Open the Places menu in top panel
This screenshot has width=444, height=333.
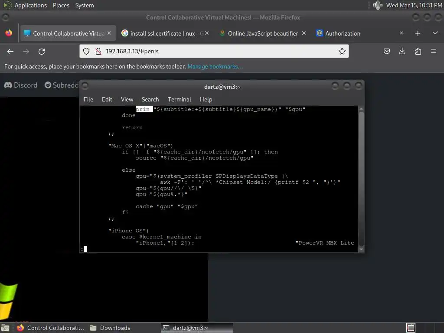pyautogui.click(x=61, y=5)
